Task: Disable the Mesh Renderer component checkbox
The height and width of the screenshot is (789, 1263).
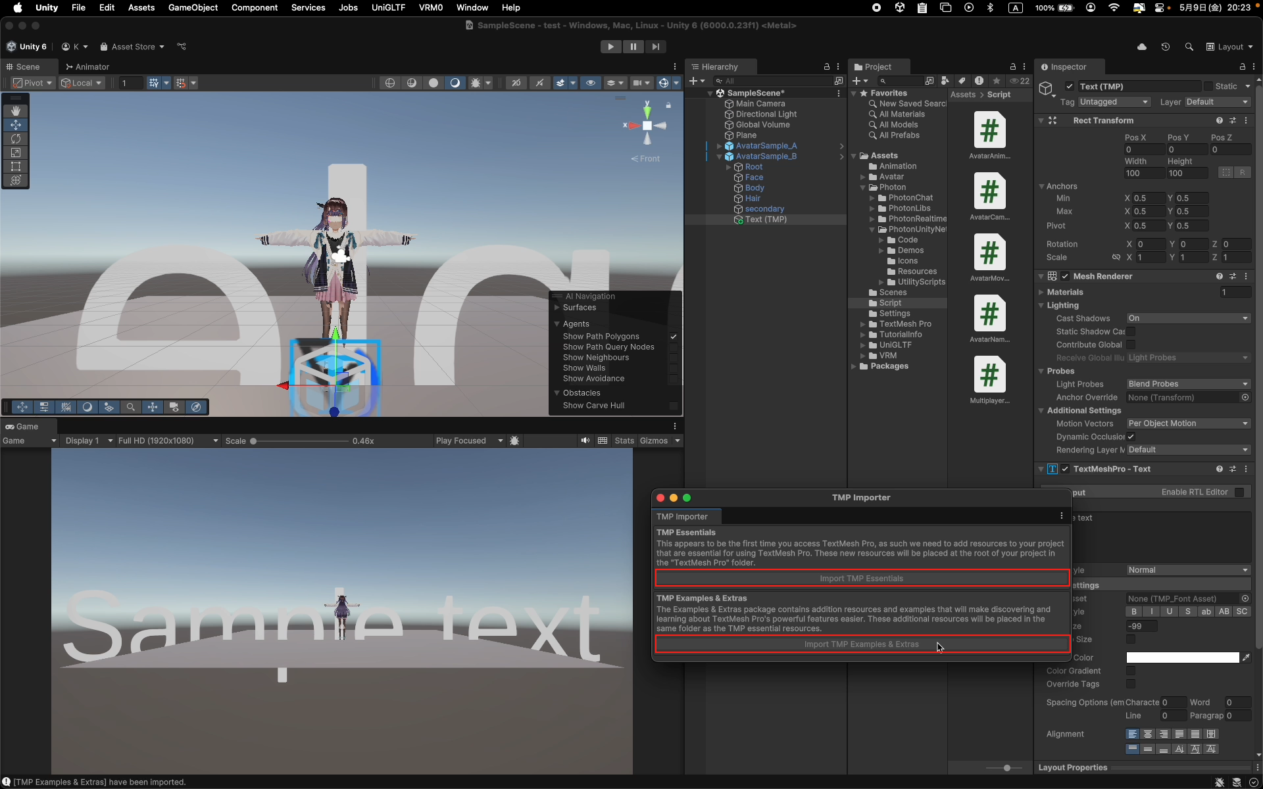Action: click(1065, 276)
